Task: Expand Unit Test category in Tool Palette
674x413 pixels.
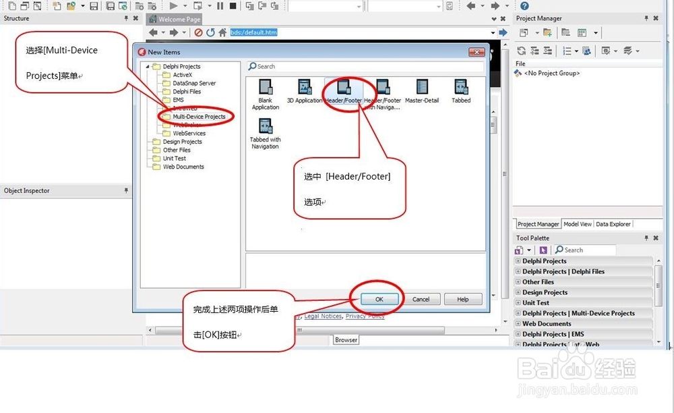Action: click(518, 302)
